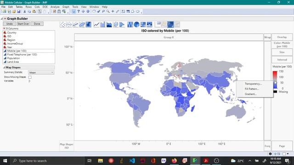Screen dimensions: 294x165
Task: Click the Done button
Action: click(x=37, y=24)
